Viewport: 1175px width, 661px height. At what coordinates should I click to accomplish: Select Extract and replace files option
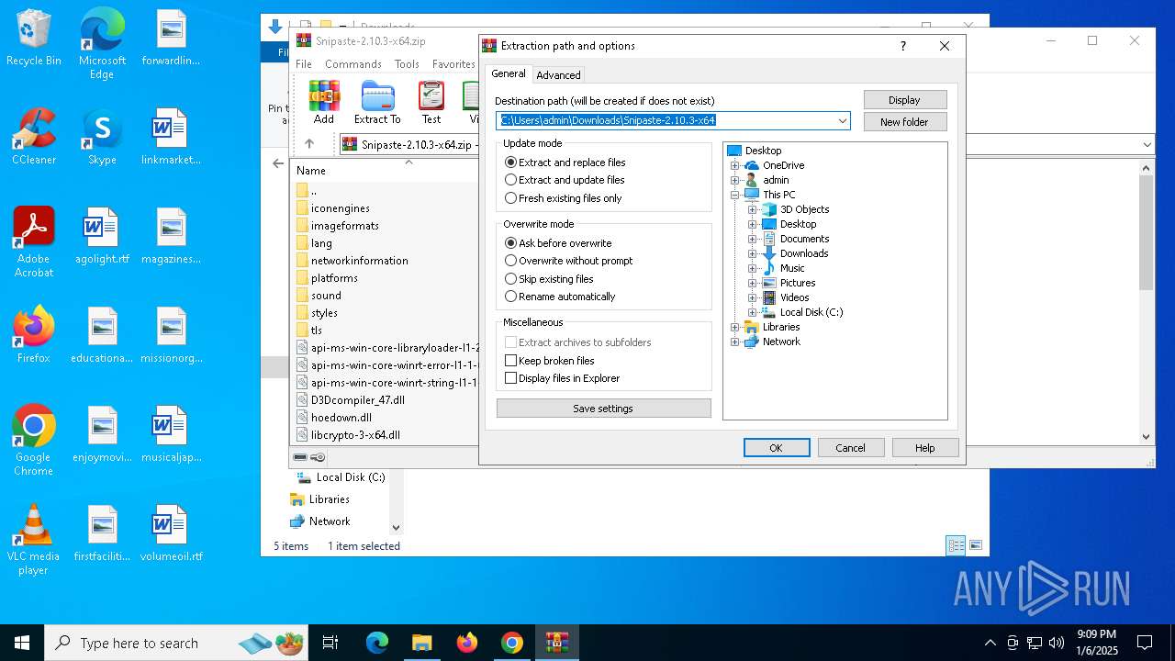565,162
